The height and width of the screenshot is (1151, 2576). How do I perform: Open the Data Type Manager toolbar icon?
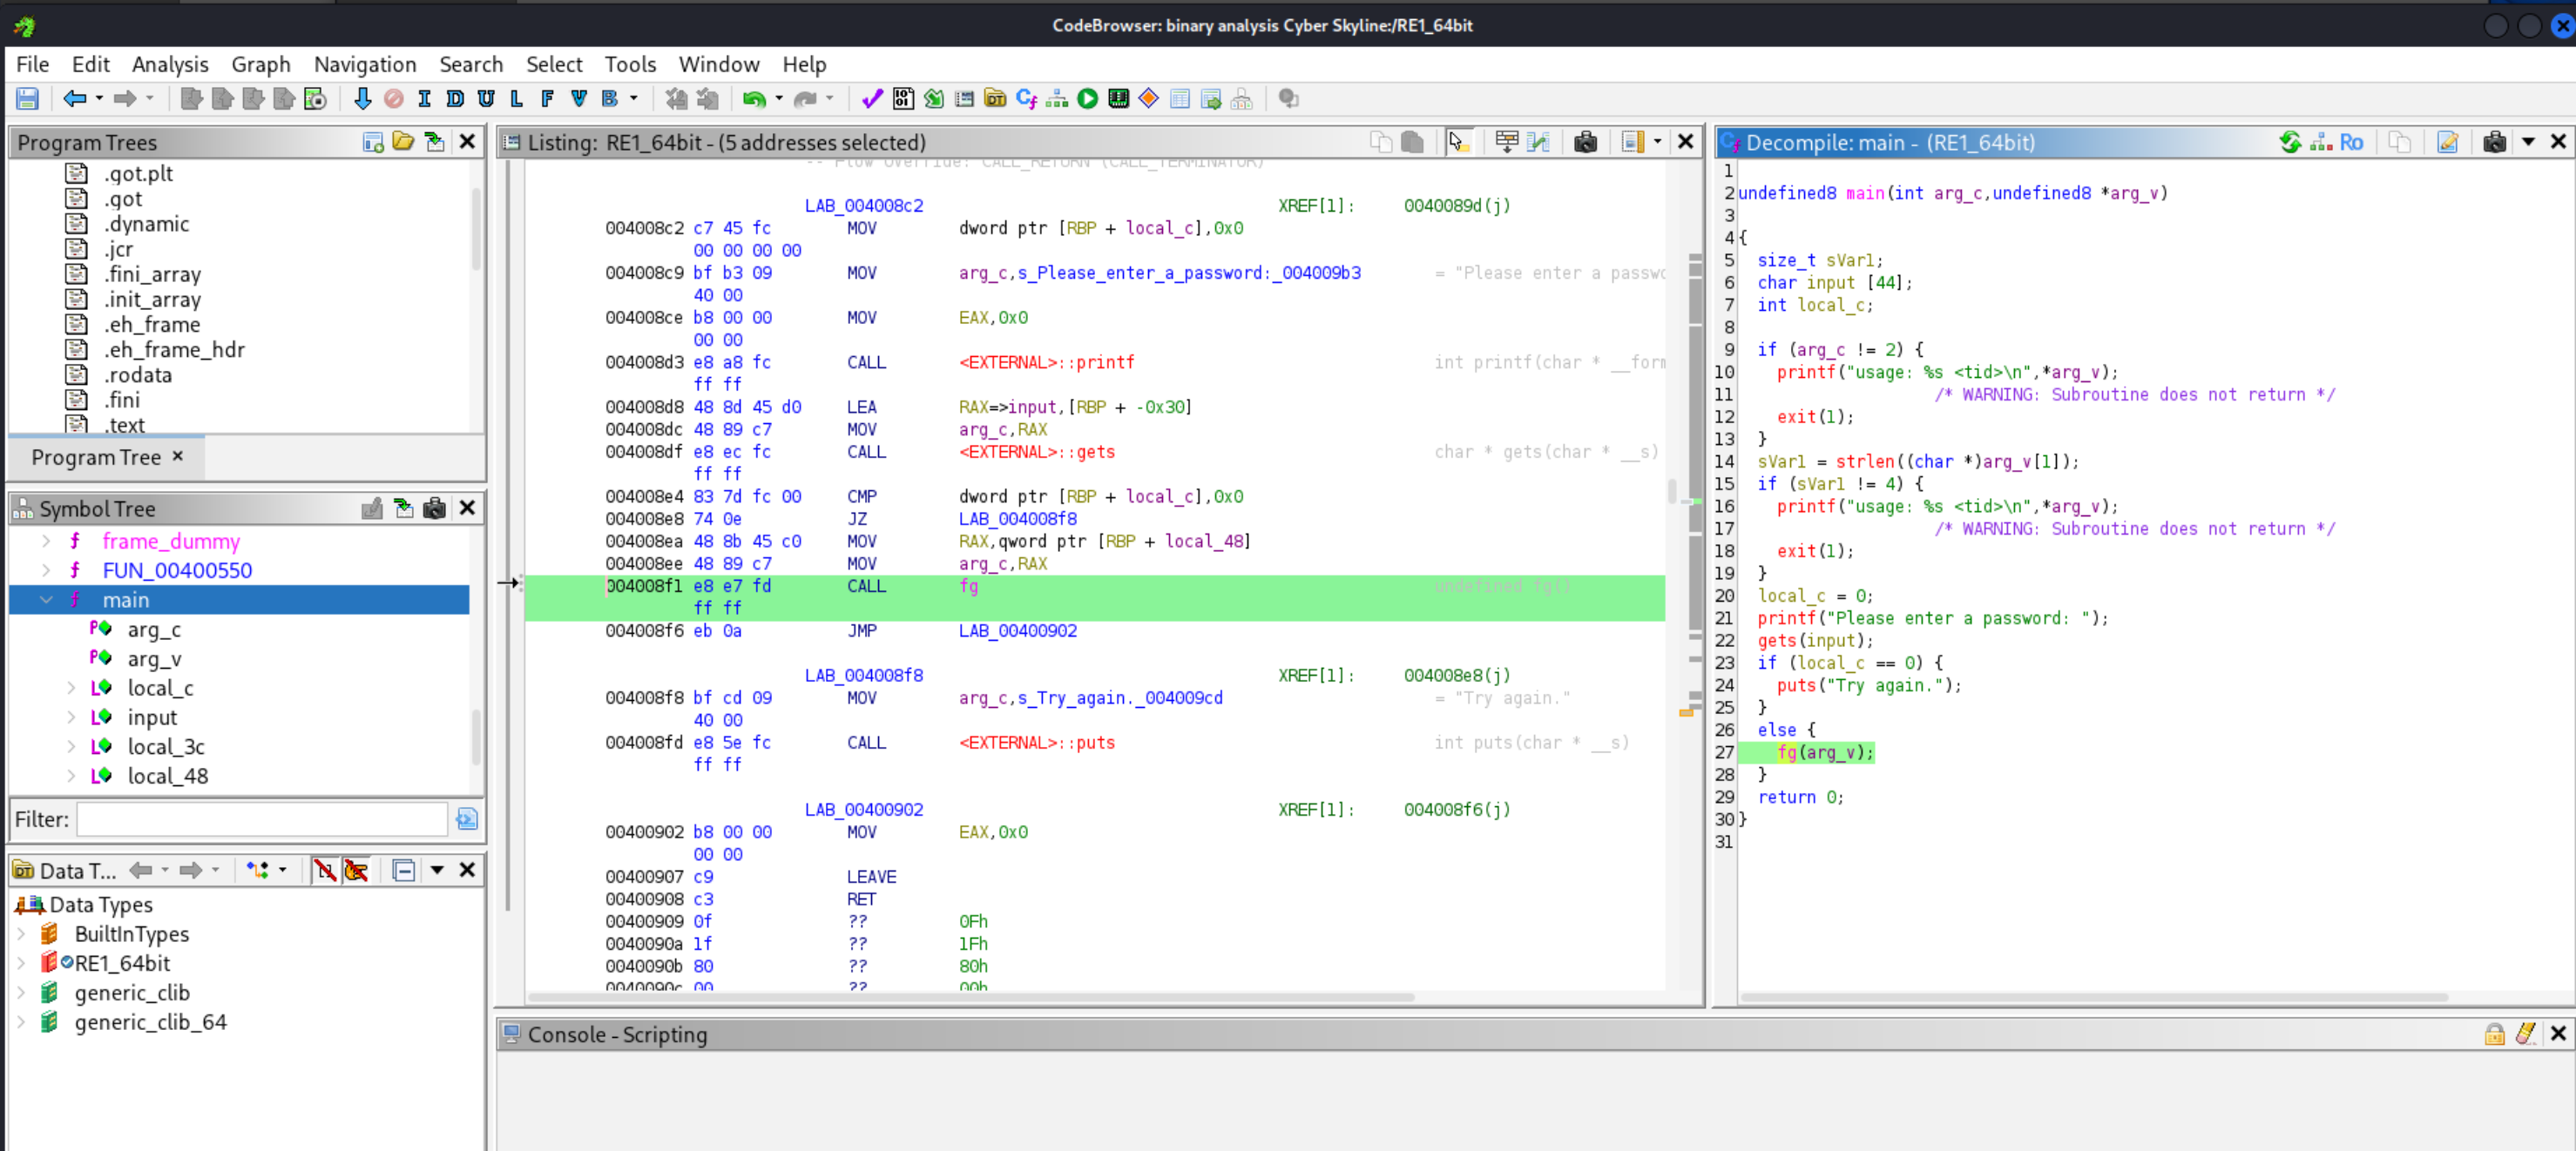click(995, 98)
